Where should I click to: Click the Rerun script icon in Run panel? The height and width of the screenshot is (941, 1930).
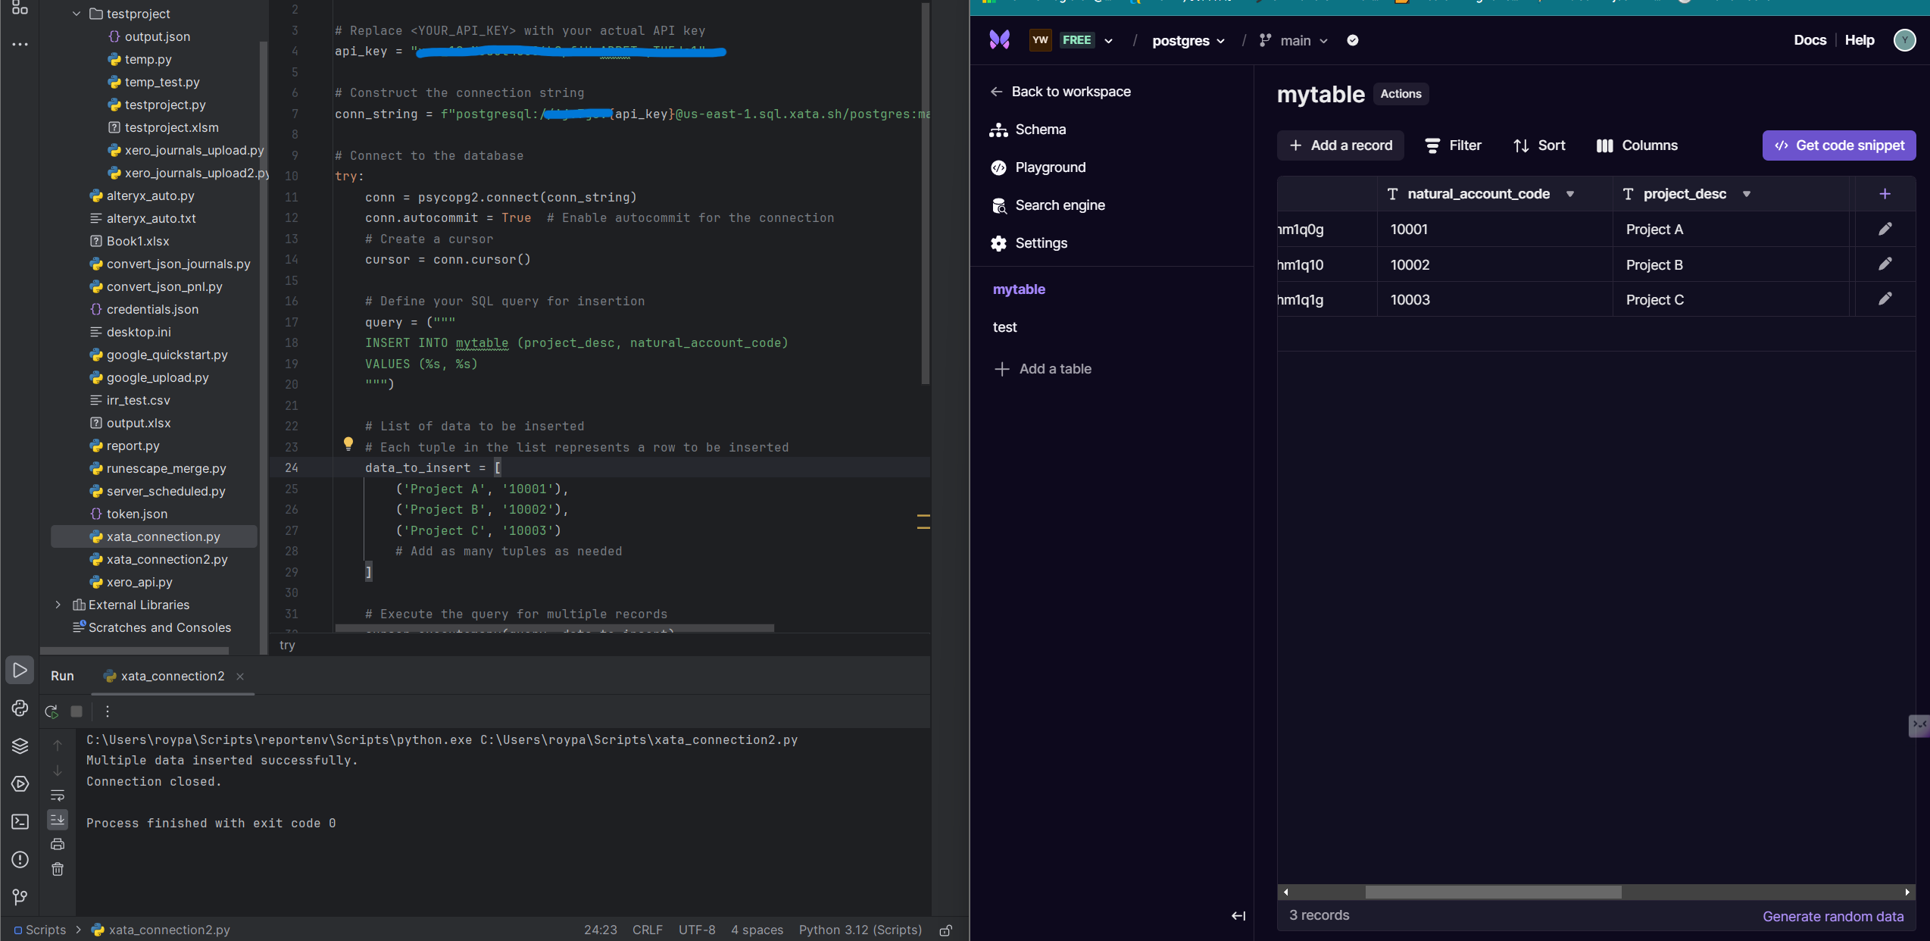pyautogui.click(x=52, y=711)
